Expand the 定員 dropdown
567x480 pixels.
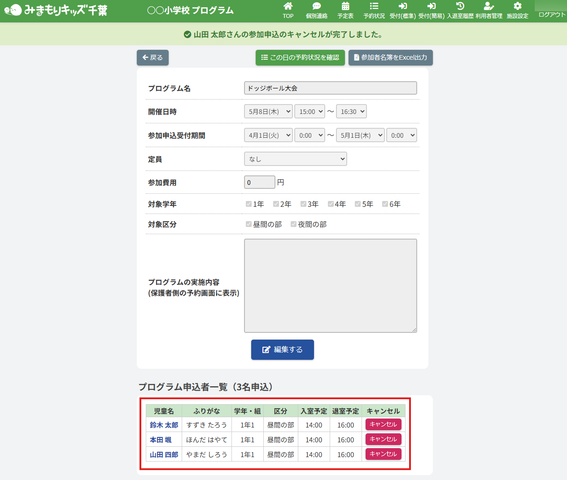296,159
